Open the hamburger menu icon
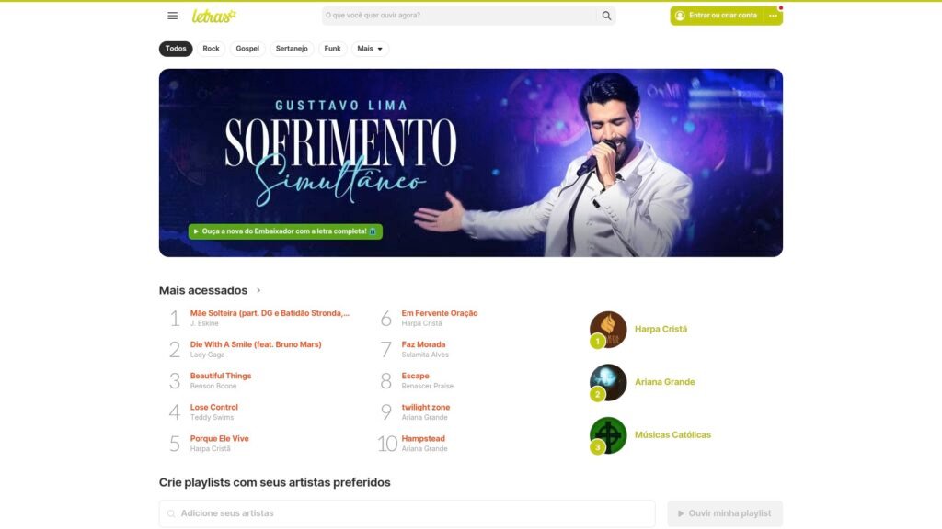The height and width of the screenshot is (529, 942). click(x=172, y=16)
